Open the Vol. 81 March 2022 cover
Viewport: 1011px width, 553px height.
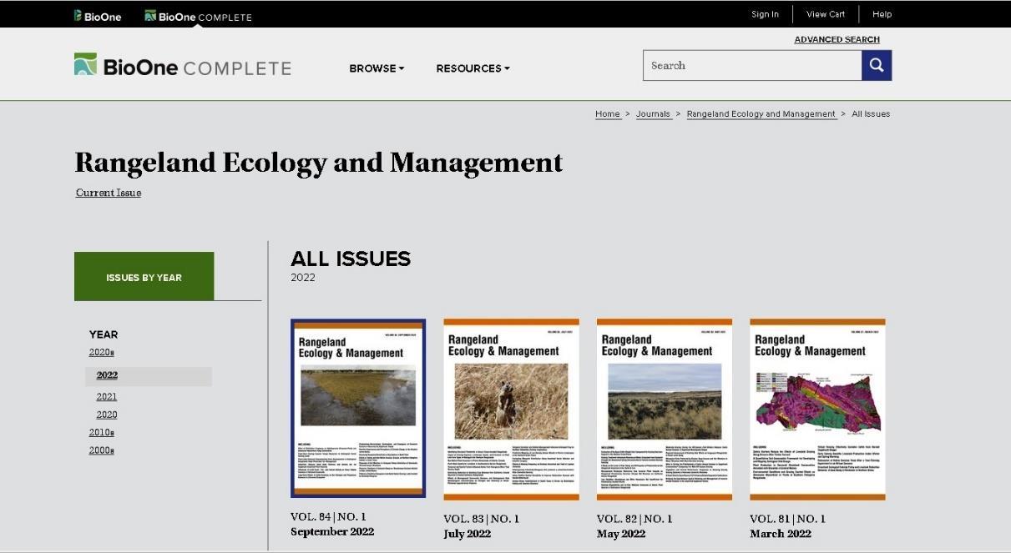(817, 410)
